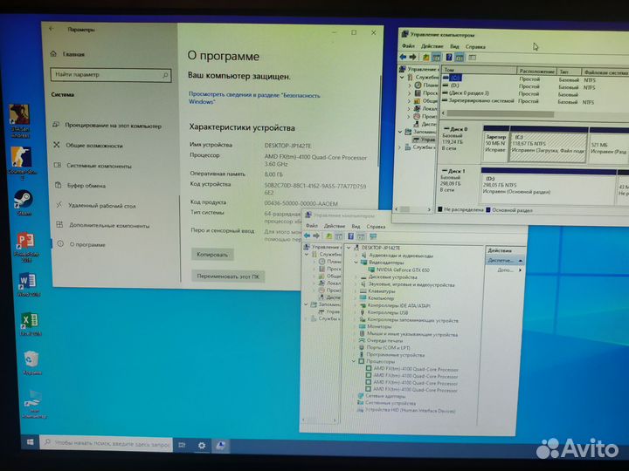Open the GTA San Andreas desktop icon
The image size is (629, 471).
pyautogui.click(x=19, y=120)
